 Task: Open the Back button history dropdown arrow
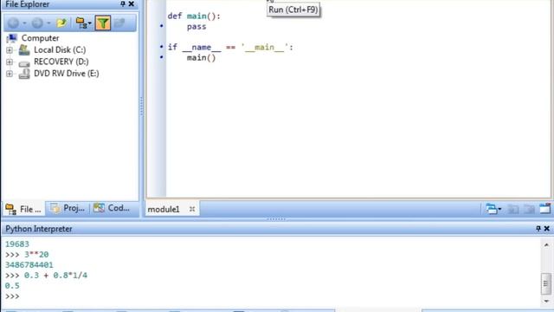point(25,23)
